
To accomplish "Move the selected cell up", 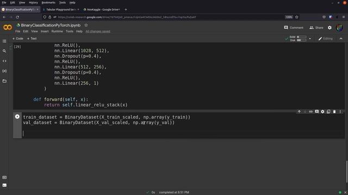I will coord(299,112).
